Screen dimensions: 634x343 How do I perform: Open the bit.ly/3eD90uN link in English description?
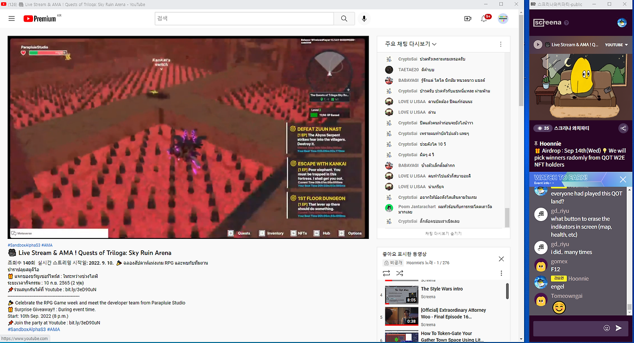pyautogui.click(x=84, y=323)
